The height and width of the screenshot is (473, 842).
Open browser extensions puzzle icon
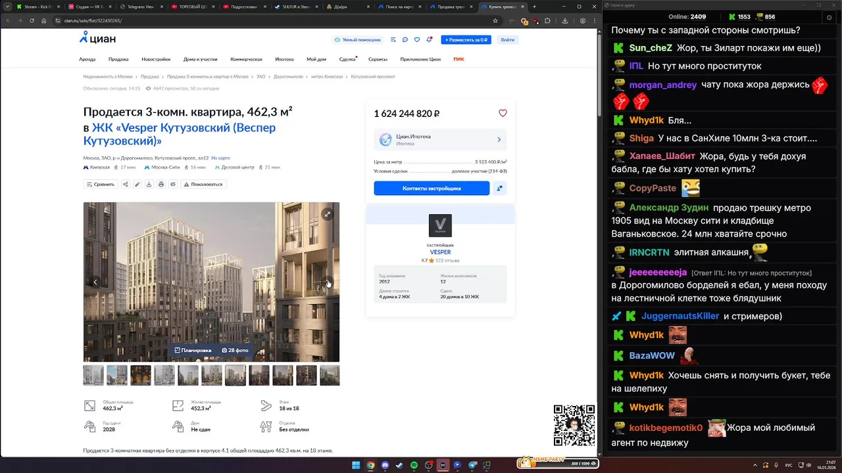tap(547, 20)
